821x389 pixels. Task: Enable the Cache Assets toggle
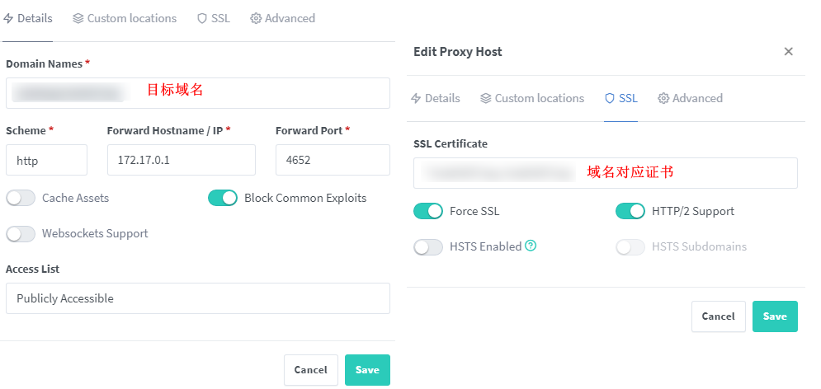21,198
